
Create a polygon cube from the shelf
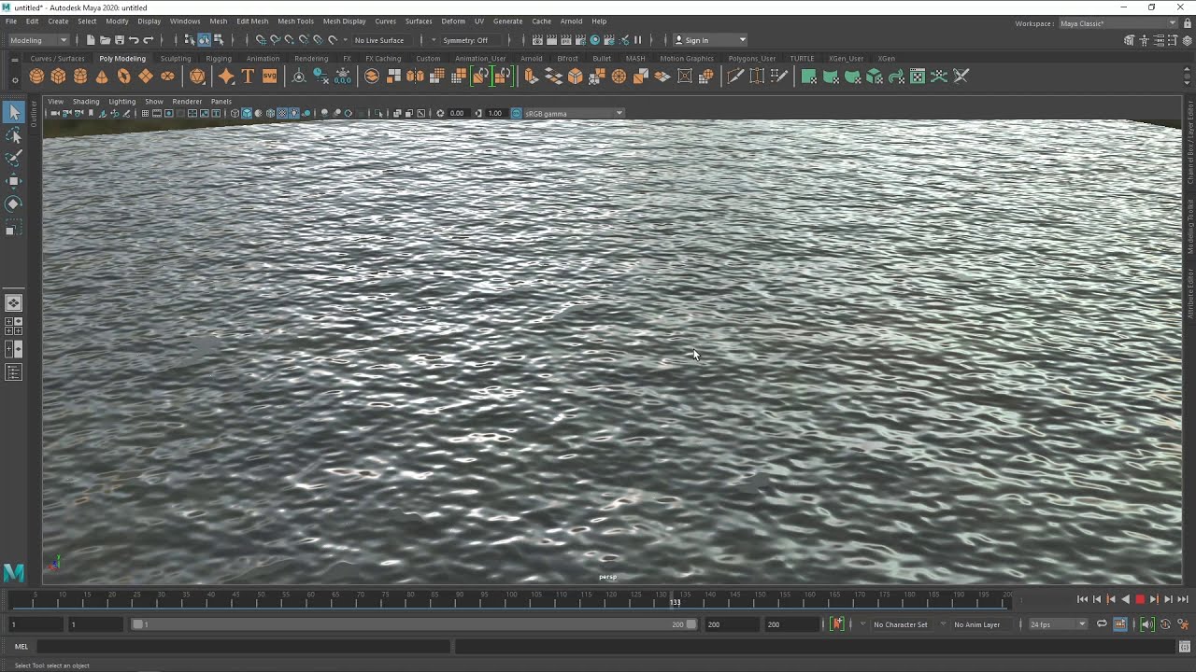pos(59,77)
